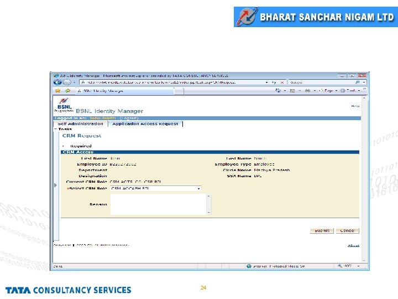
Task: Click the Google search box
Action: (x=321, y=83)
